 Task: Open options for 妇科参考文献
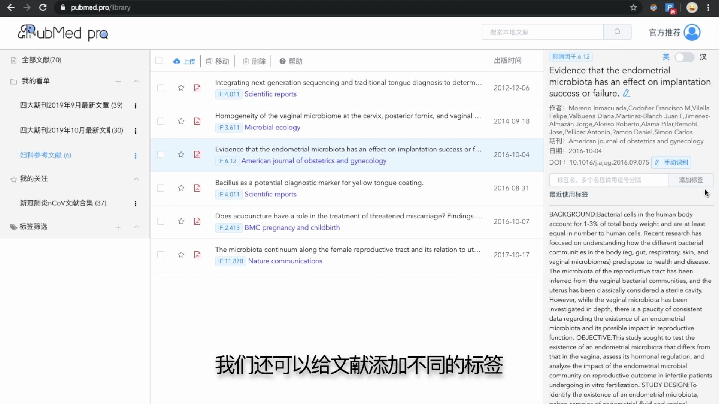click(135, 156)
